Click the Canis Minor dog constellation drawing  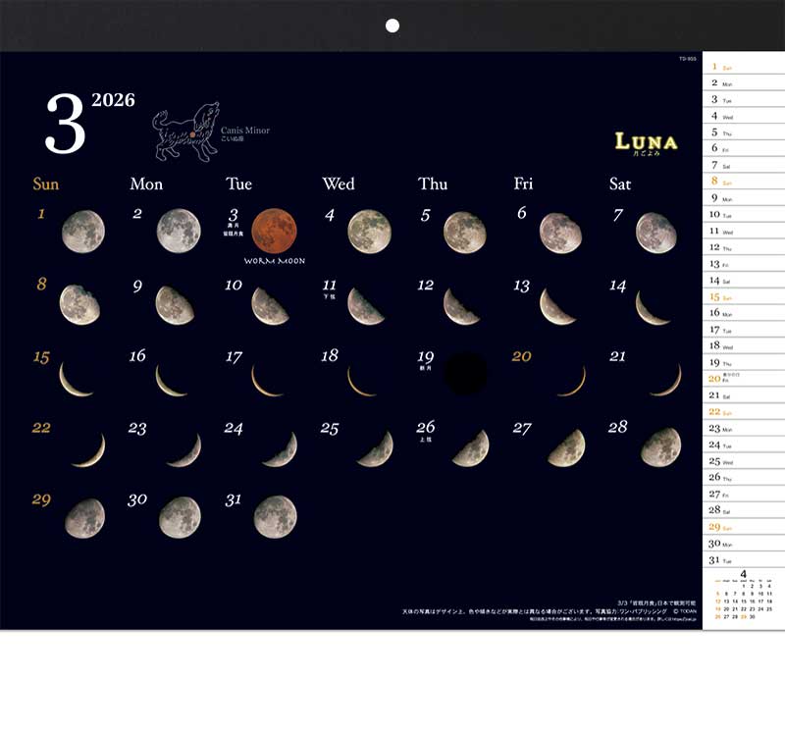click(x=185, y=131)
